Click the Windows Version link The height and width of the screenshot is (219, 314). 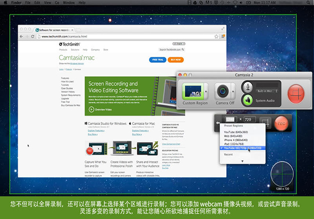click(x=77, y=63)
